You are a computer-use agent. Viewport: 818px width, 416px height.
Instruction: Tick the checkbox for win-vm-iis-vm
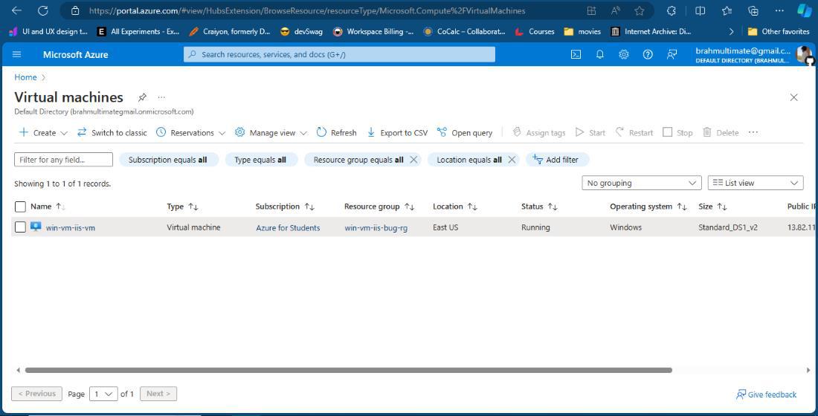pos(20,227)
